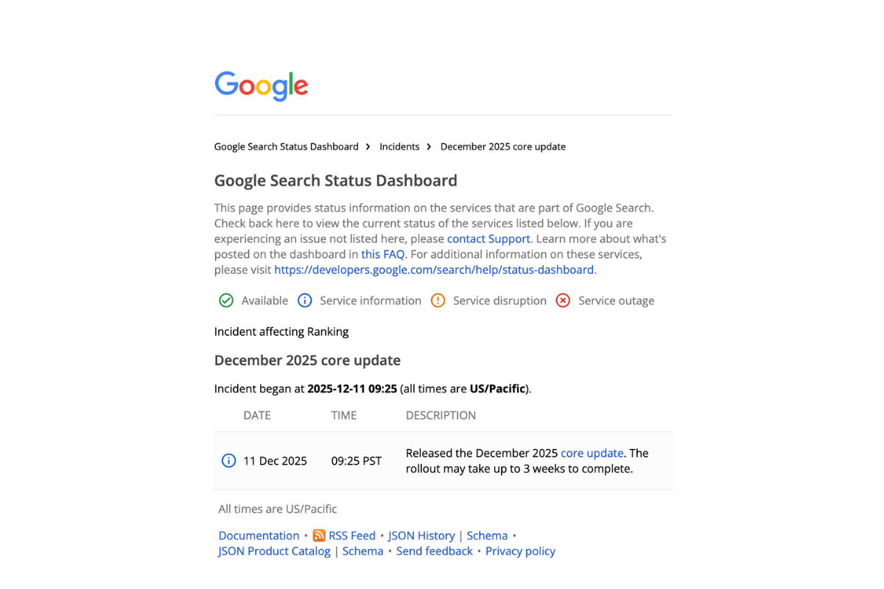Click the green Available status icon
884x589 pixels.
click(x=226, y=300)
